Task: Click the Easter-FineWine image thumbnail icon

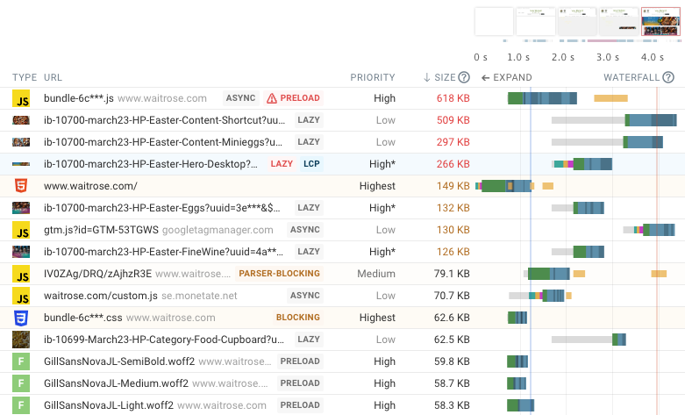Action: [21, 252]
